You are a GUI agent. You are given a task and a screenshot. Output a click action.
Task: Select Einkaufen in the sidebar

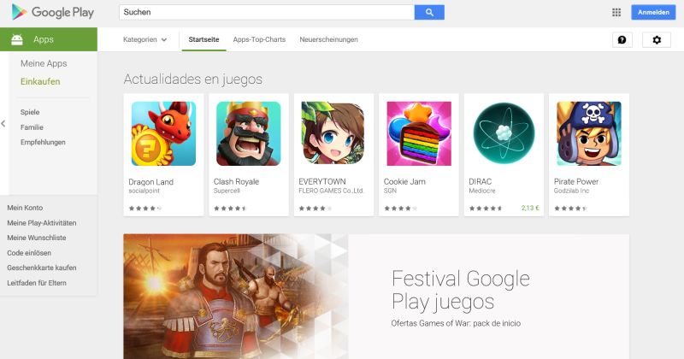point(40,81)
